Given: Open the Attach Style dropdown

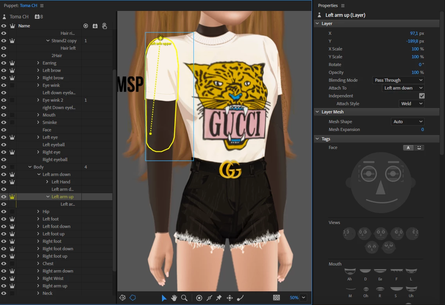Looking at the screenshot, I should 411,104.
